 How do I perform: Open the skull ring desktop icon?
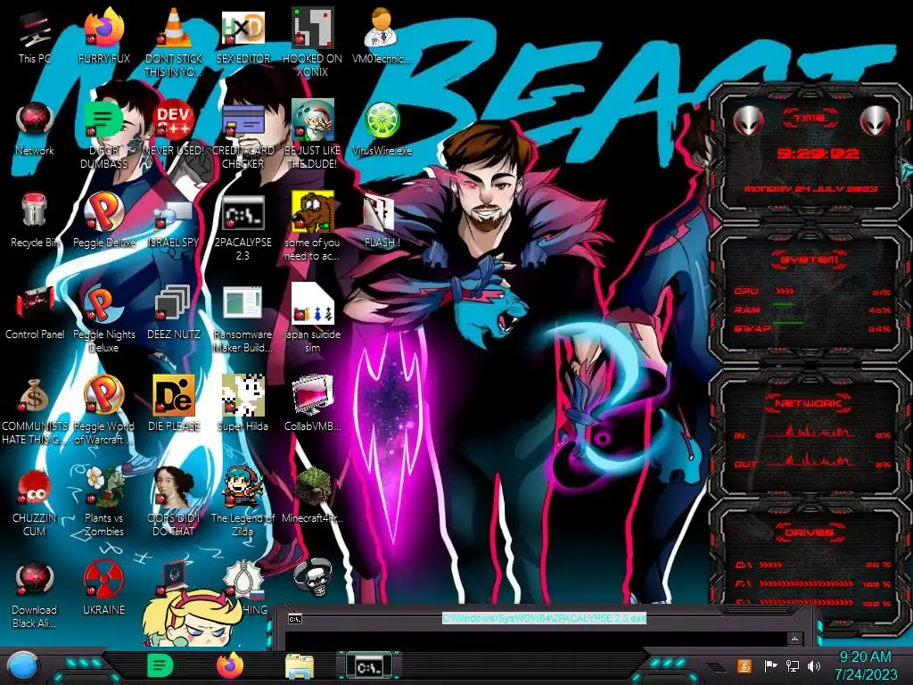312,577
